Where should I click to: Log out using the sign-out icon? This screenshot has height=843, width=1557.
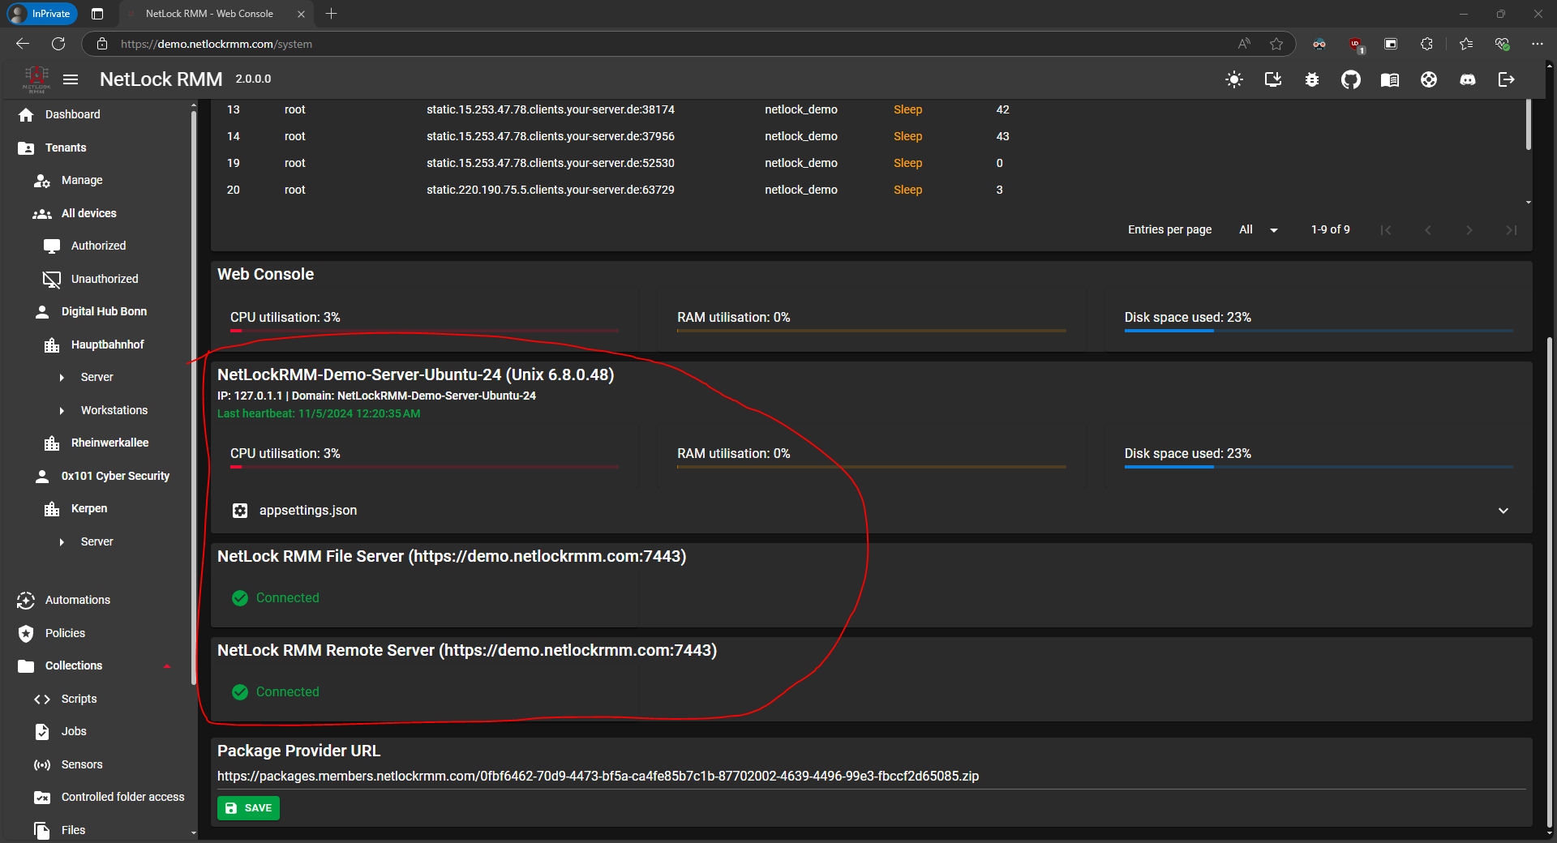pos(1507,79)
